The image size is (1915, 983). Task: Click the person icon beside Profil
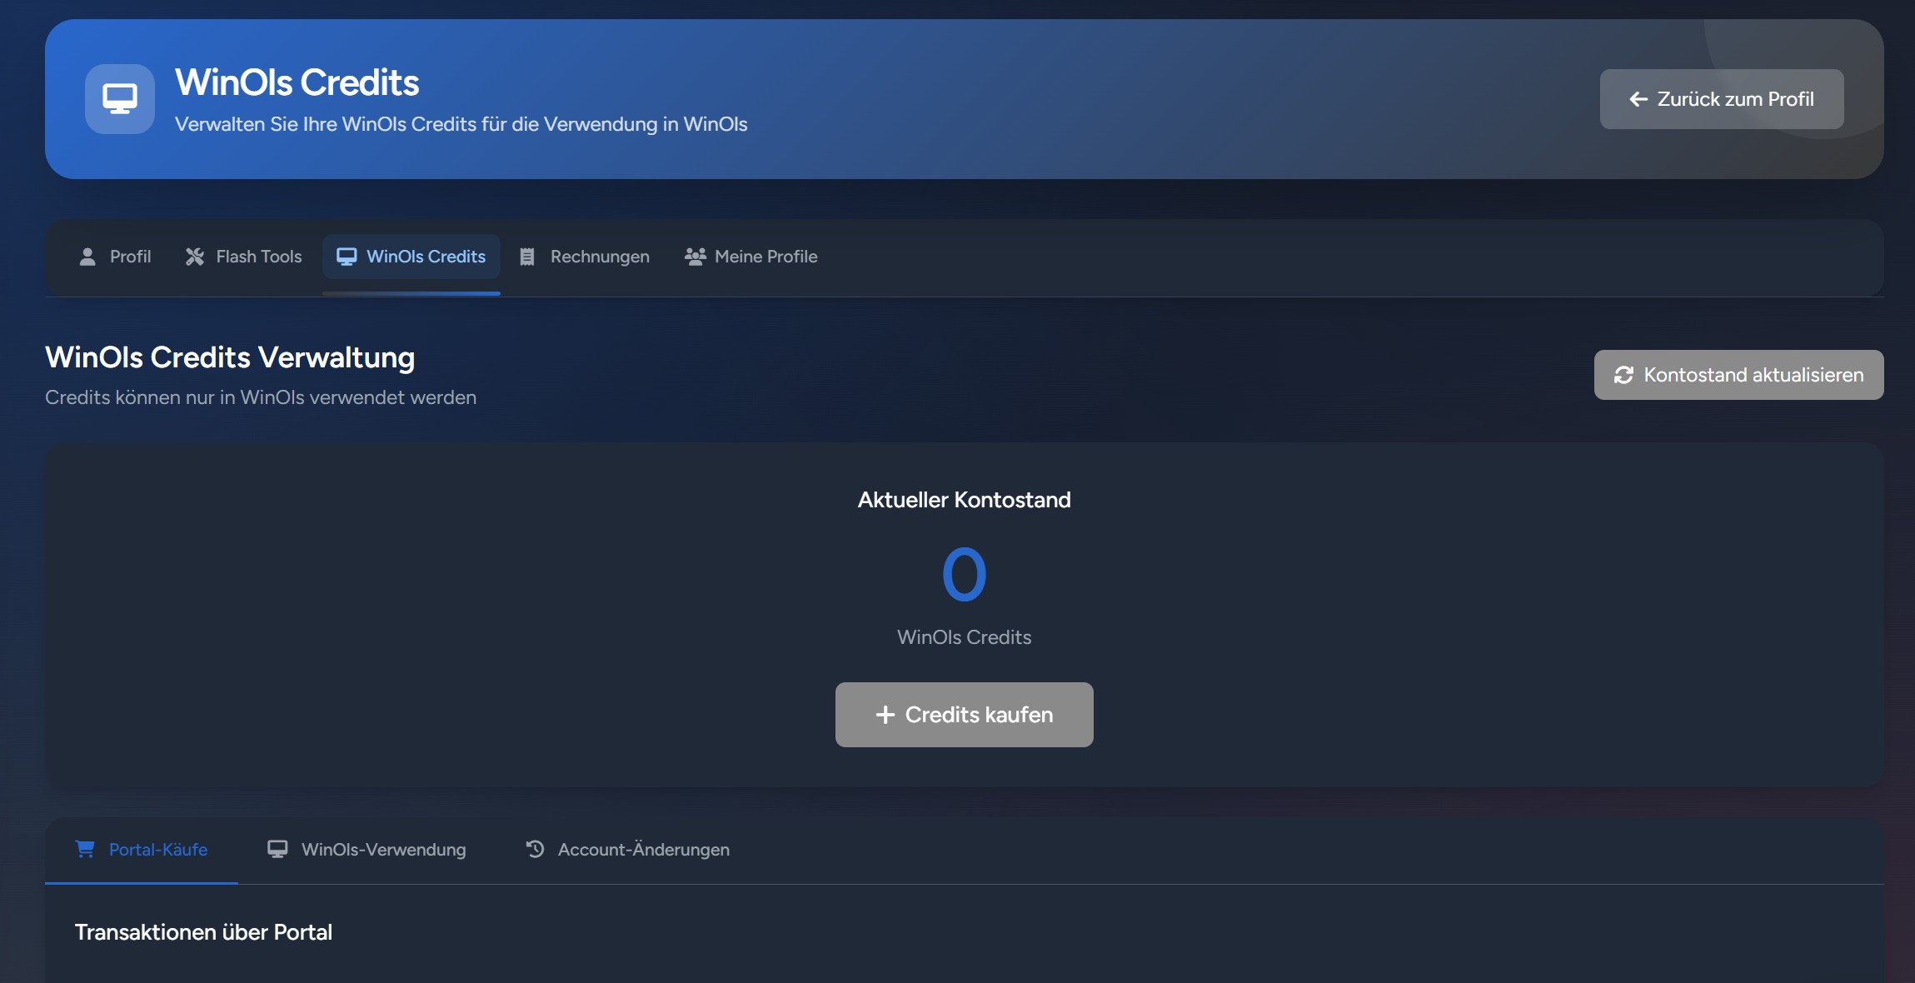(87, 257)
